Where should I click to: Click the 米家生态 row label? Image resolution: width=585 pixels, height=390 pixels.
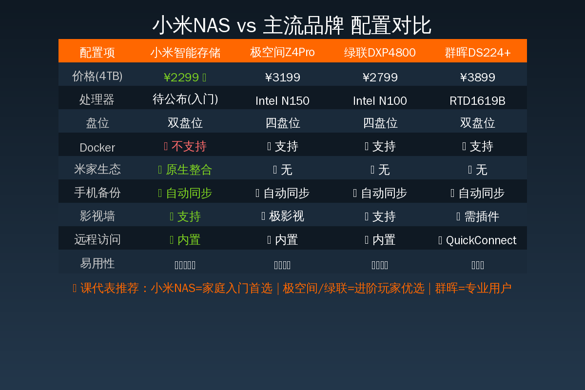tap(97, 169)
